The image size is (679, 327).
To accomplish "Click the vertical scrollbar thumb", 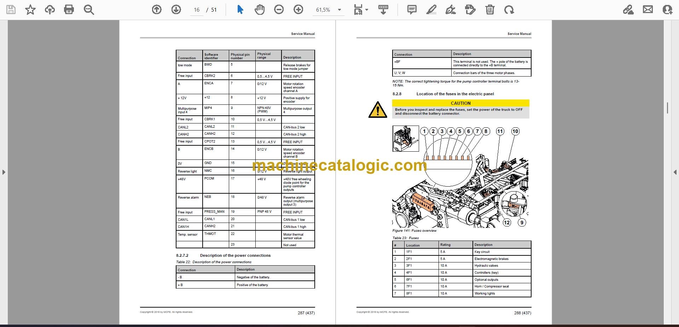I will pyautogui.click(x=667, y=108).
